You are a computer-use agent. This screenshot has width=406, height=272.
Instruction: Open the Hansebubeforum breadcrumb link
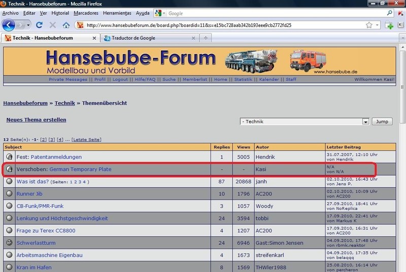(x=25, y=103)
